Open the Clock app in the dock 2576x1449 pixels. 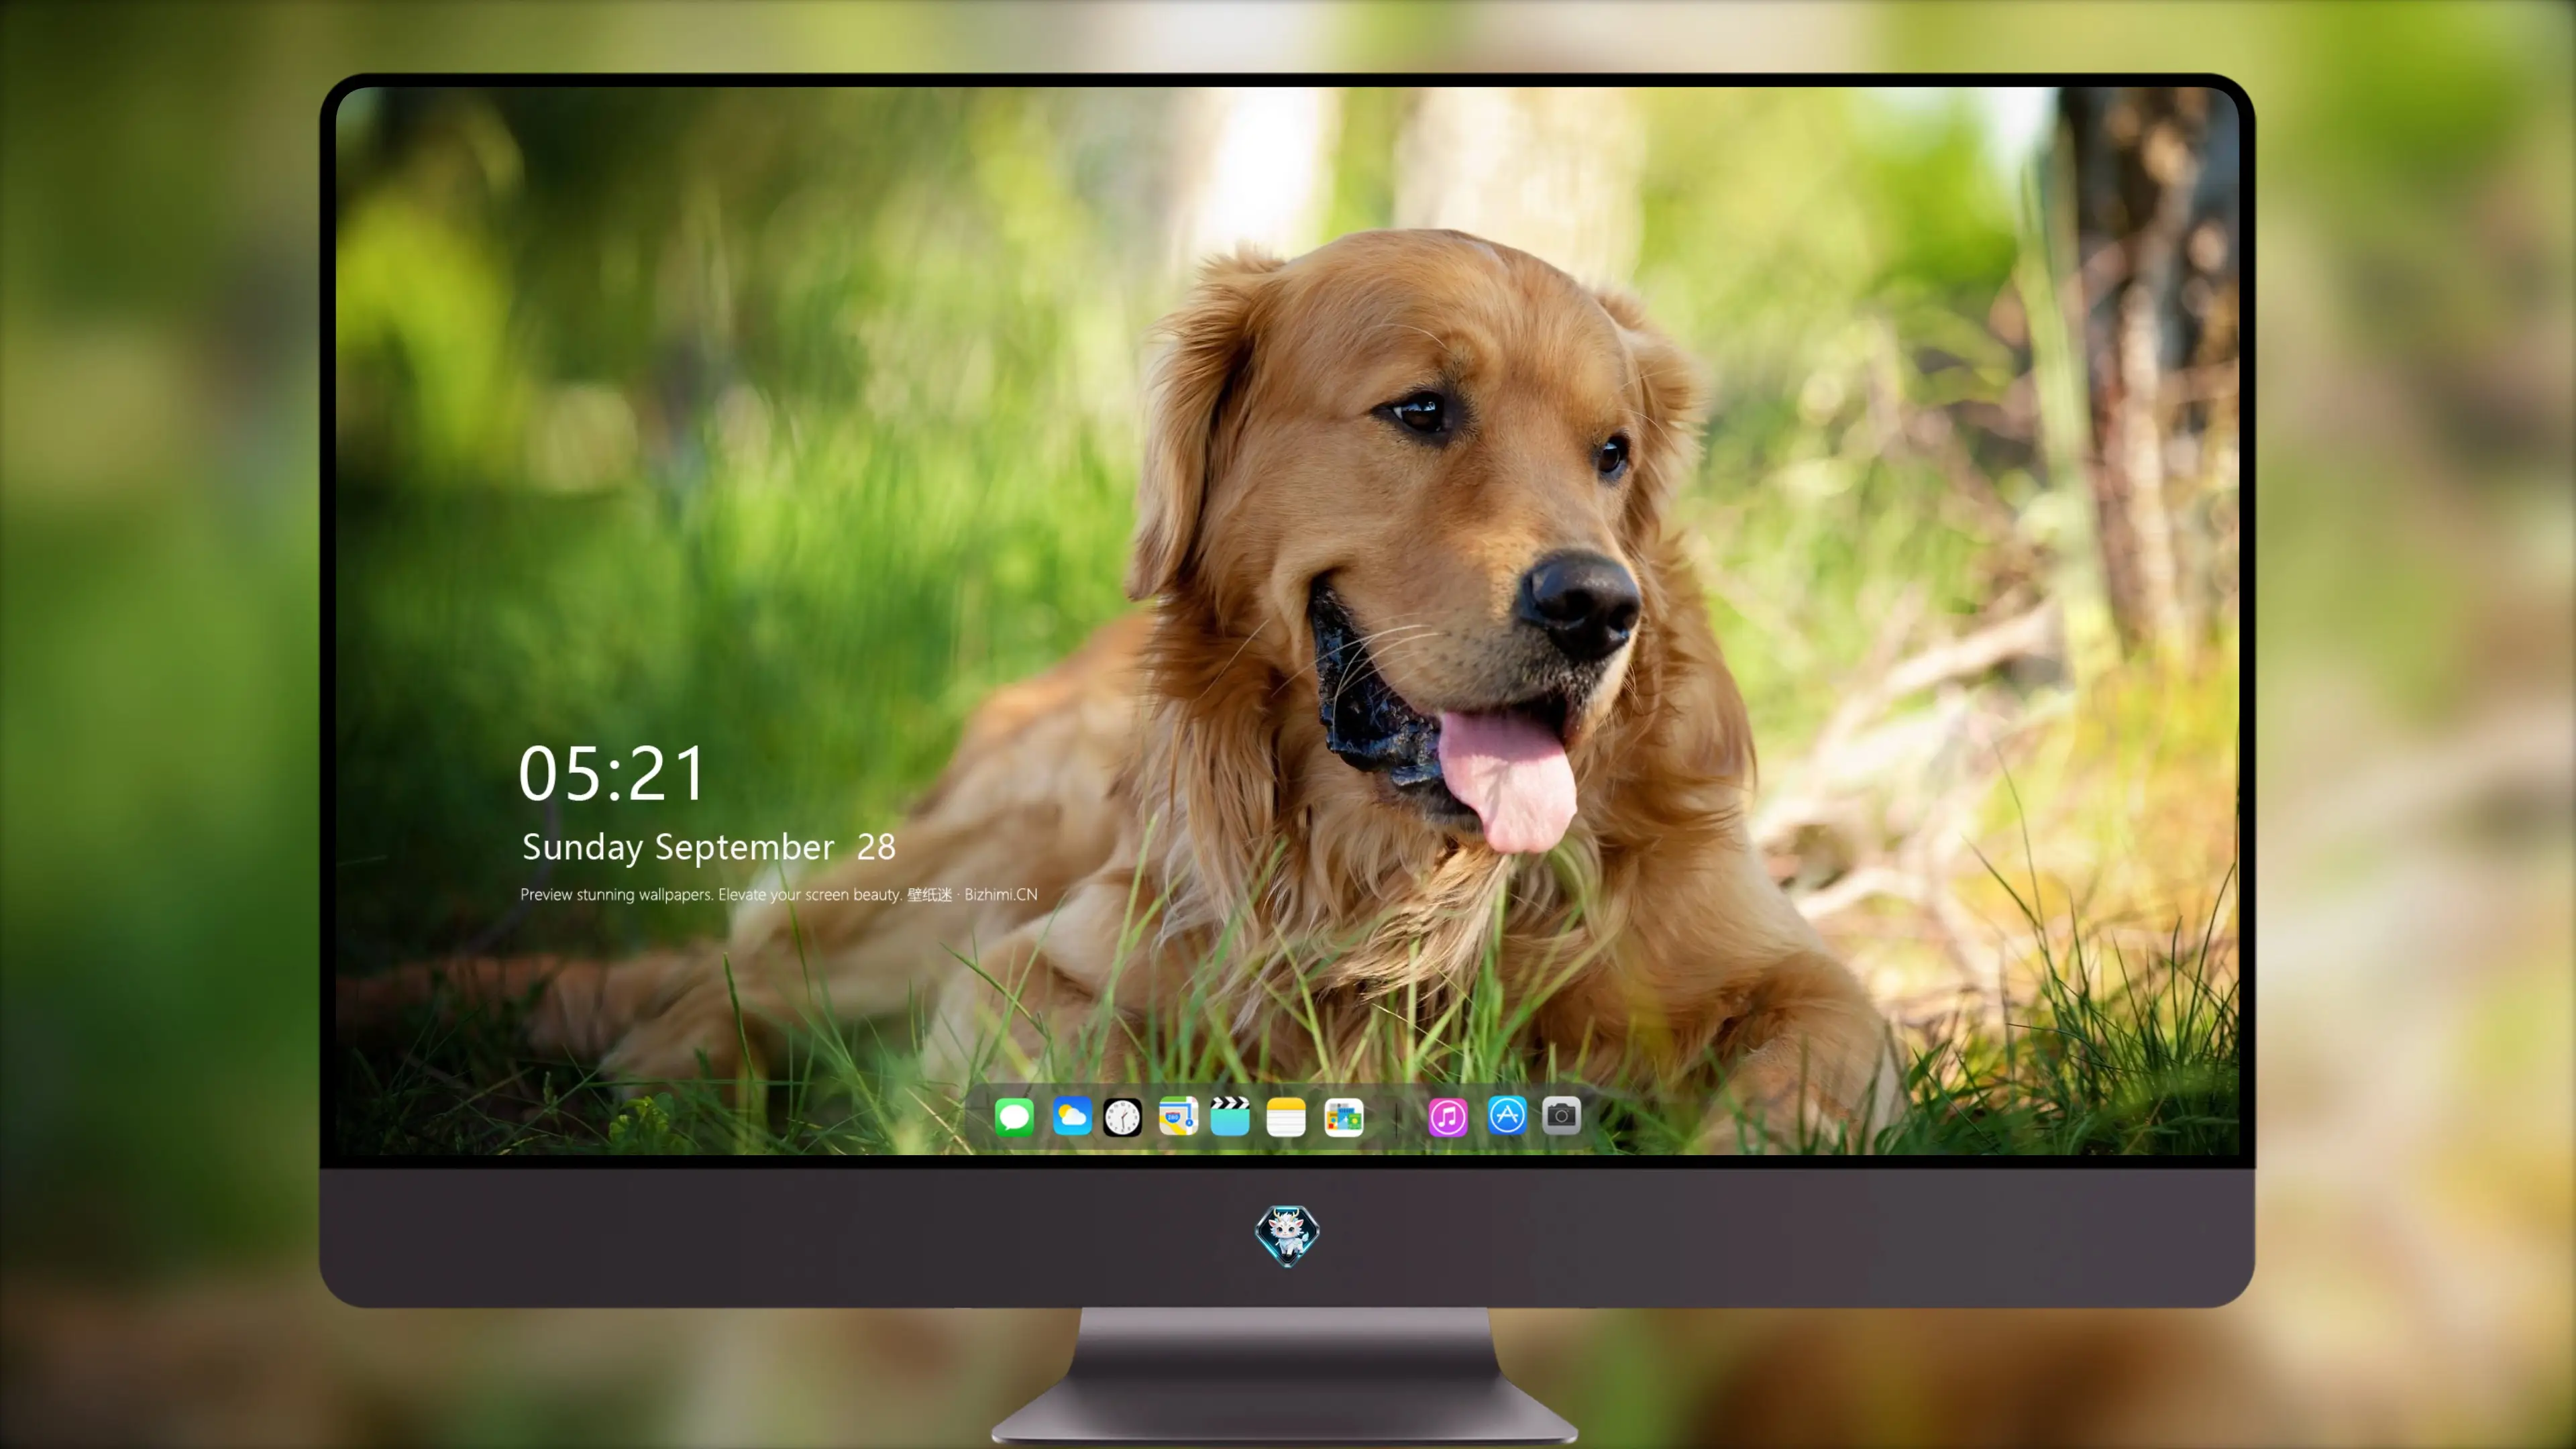pos(1122,1116)
